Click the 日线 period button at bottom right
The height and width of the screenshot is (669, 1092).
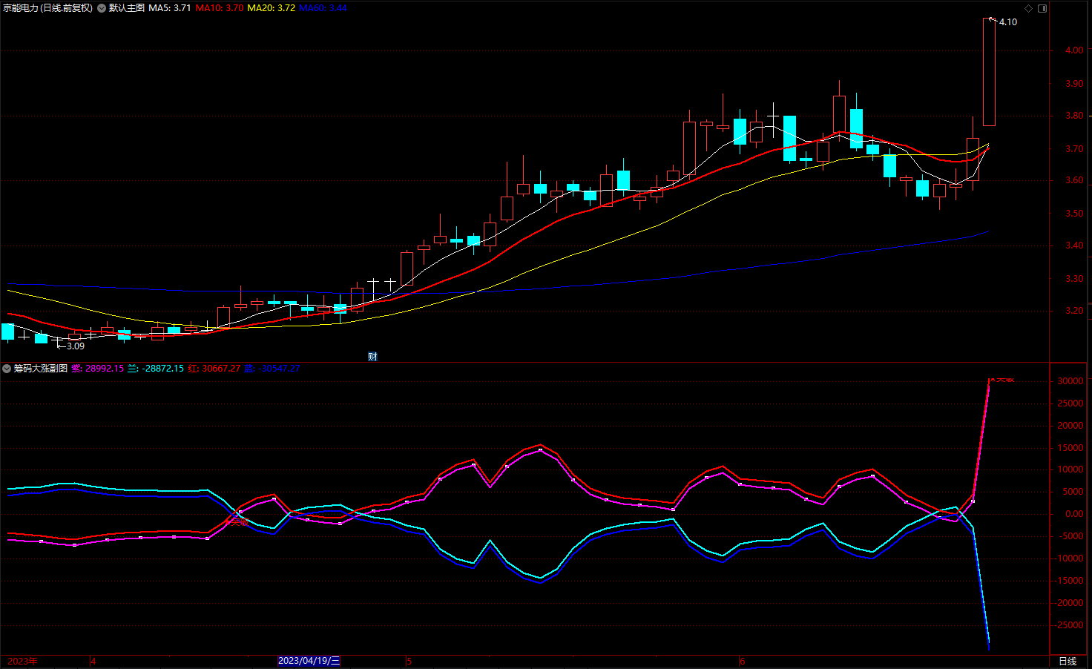[1068, 661]
